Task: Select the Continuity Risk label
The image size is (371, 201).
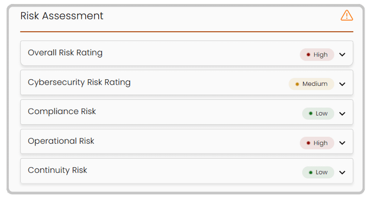Action: pyautogui.click(x=58, y=170)
